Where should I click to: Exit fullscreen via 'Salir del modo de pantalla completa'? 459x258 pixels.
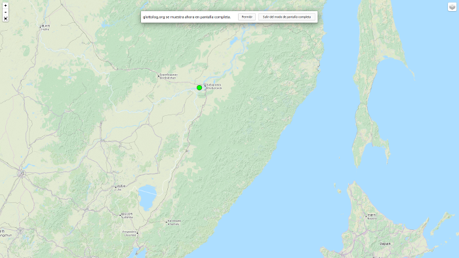tap(287, 17)
